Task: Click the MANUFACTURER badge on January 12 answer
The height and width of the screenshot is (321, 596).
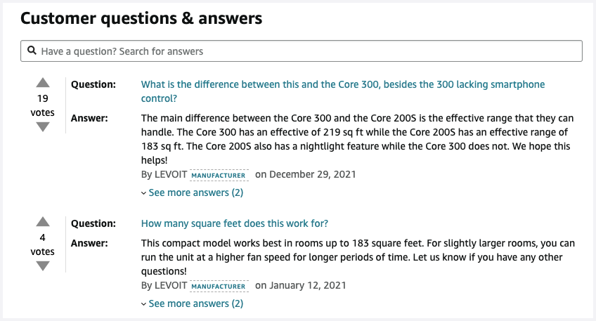Action: [219, 286]
